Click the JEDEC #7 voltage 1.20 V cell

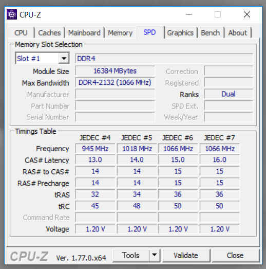point(220,229)
